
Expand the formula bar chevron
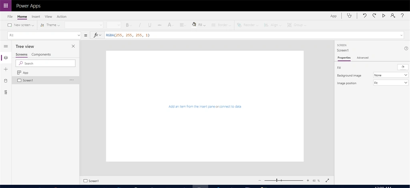click(x=402, y=35)
